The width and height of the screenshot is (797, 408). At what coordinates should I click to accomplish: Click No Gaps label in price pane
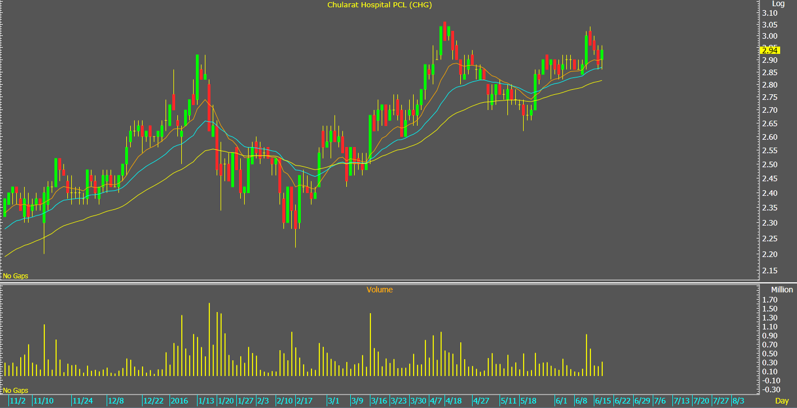tap(16, 276)
